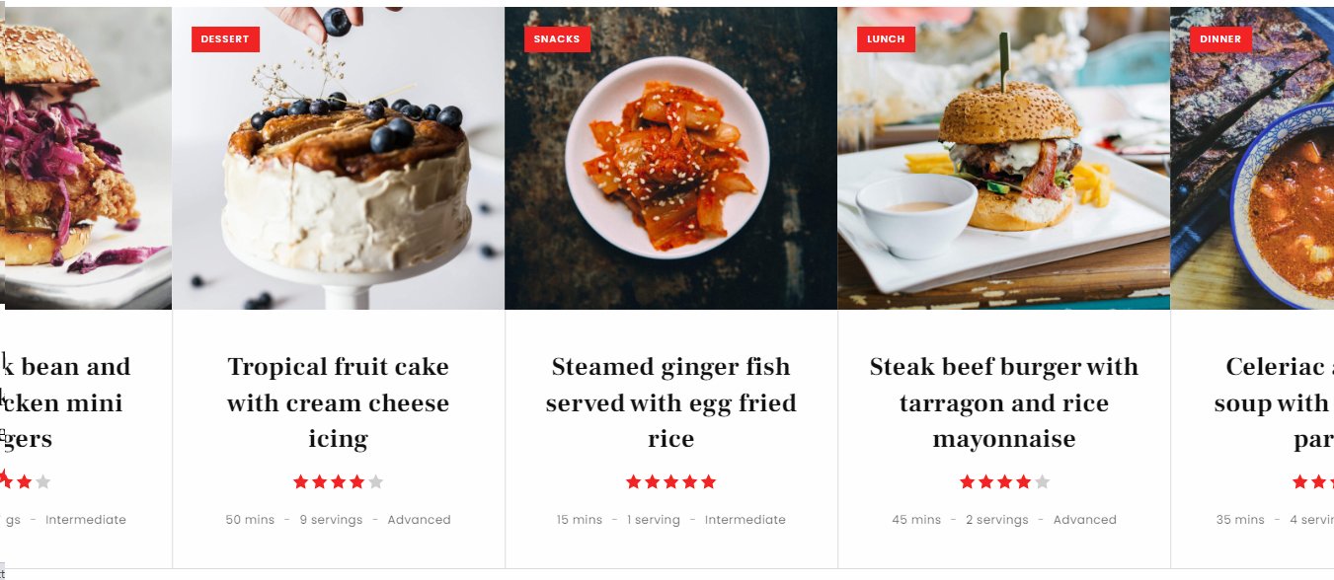
Task: Click first red star under Steak beef burger
Action: click(968, 482)
